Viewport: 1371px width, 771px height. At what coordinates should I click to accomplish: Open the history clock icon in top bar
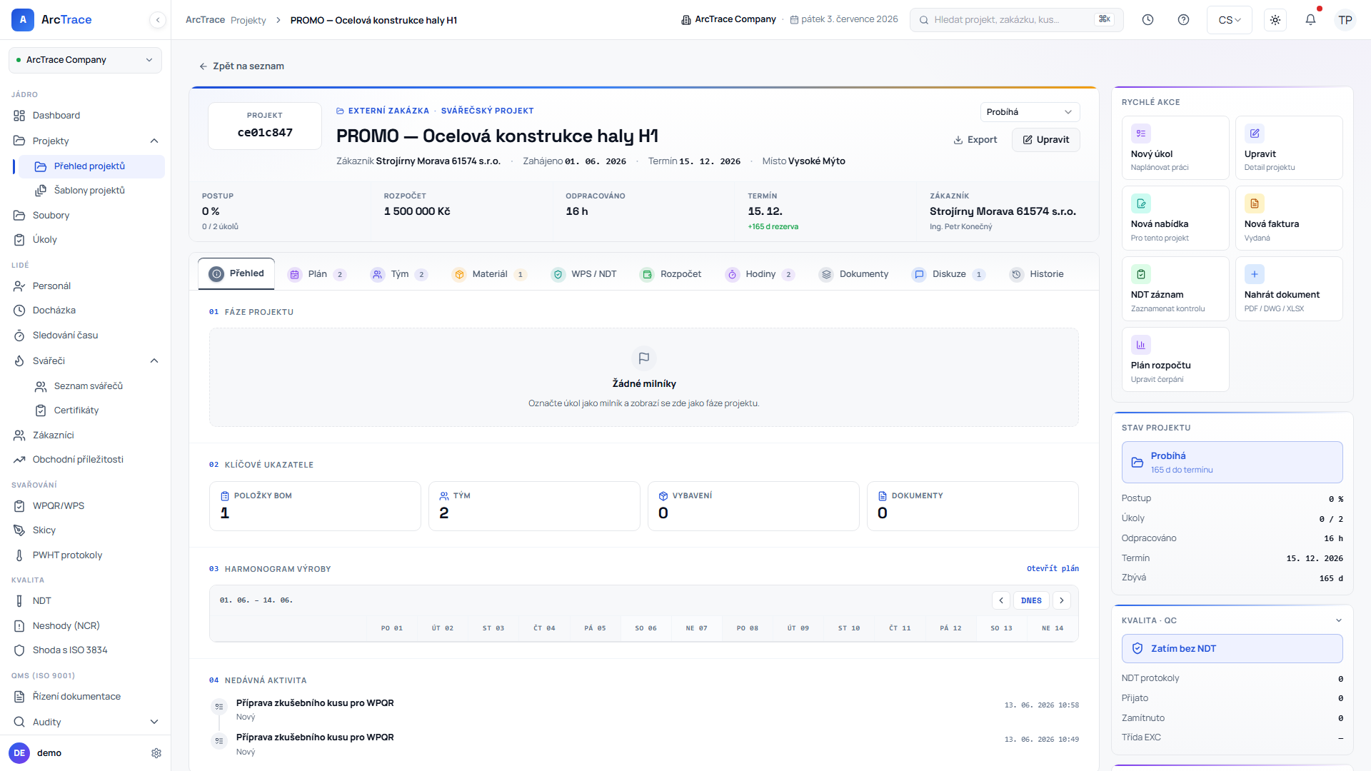coord(1147,20)
